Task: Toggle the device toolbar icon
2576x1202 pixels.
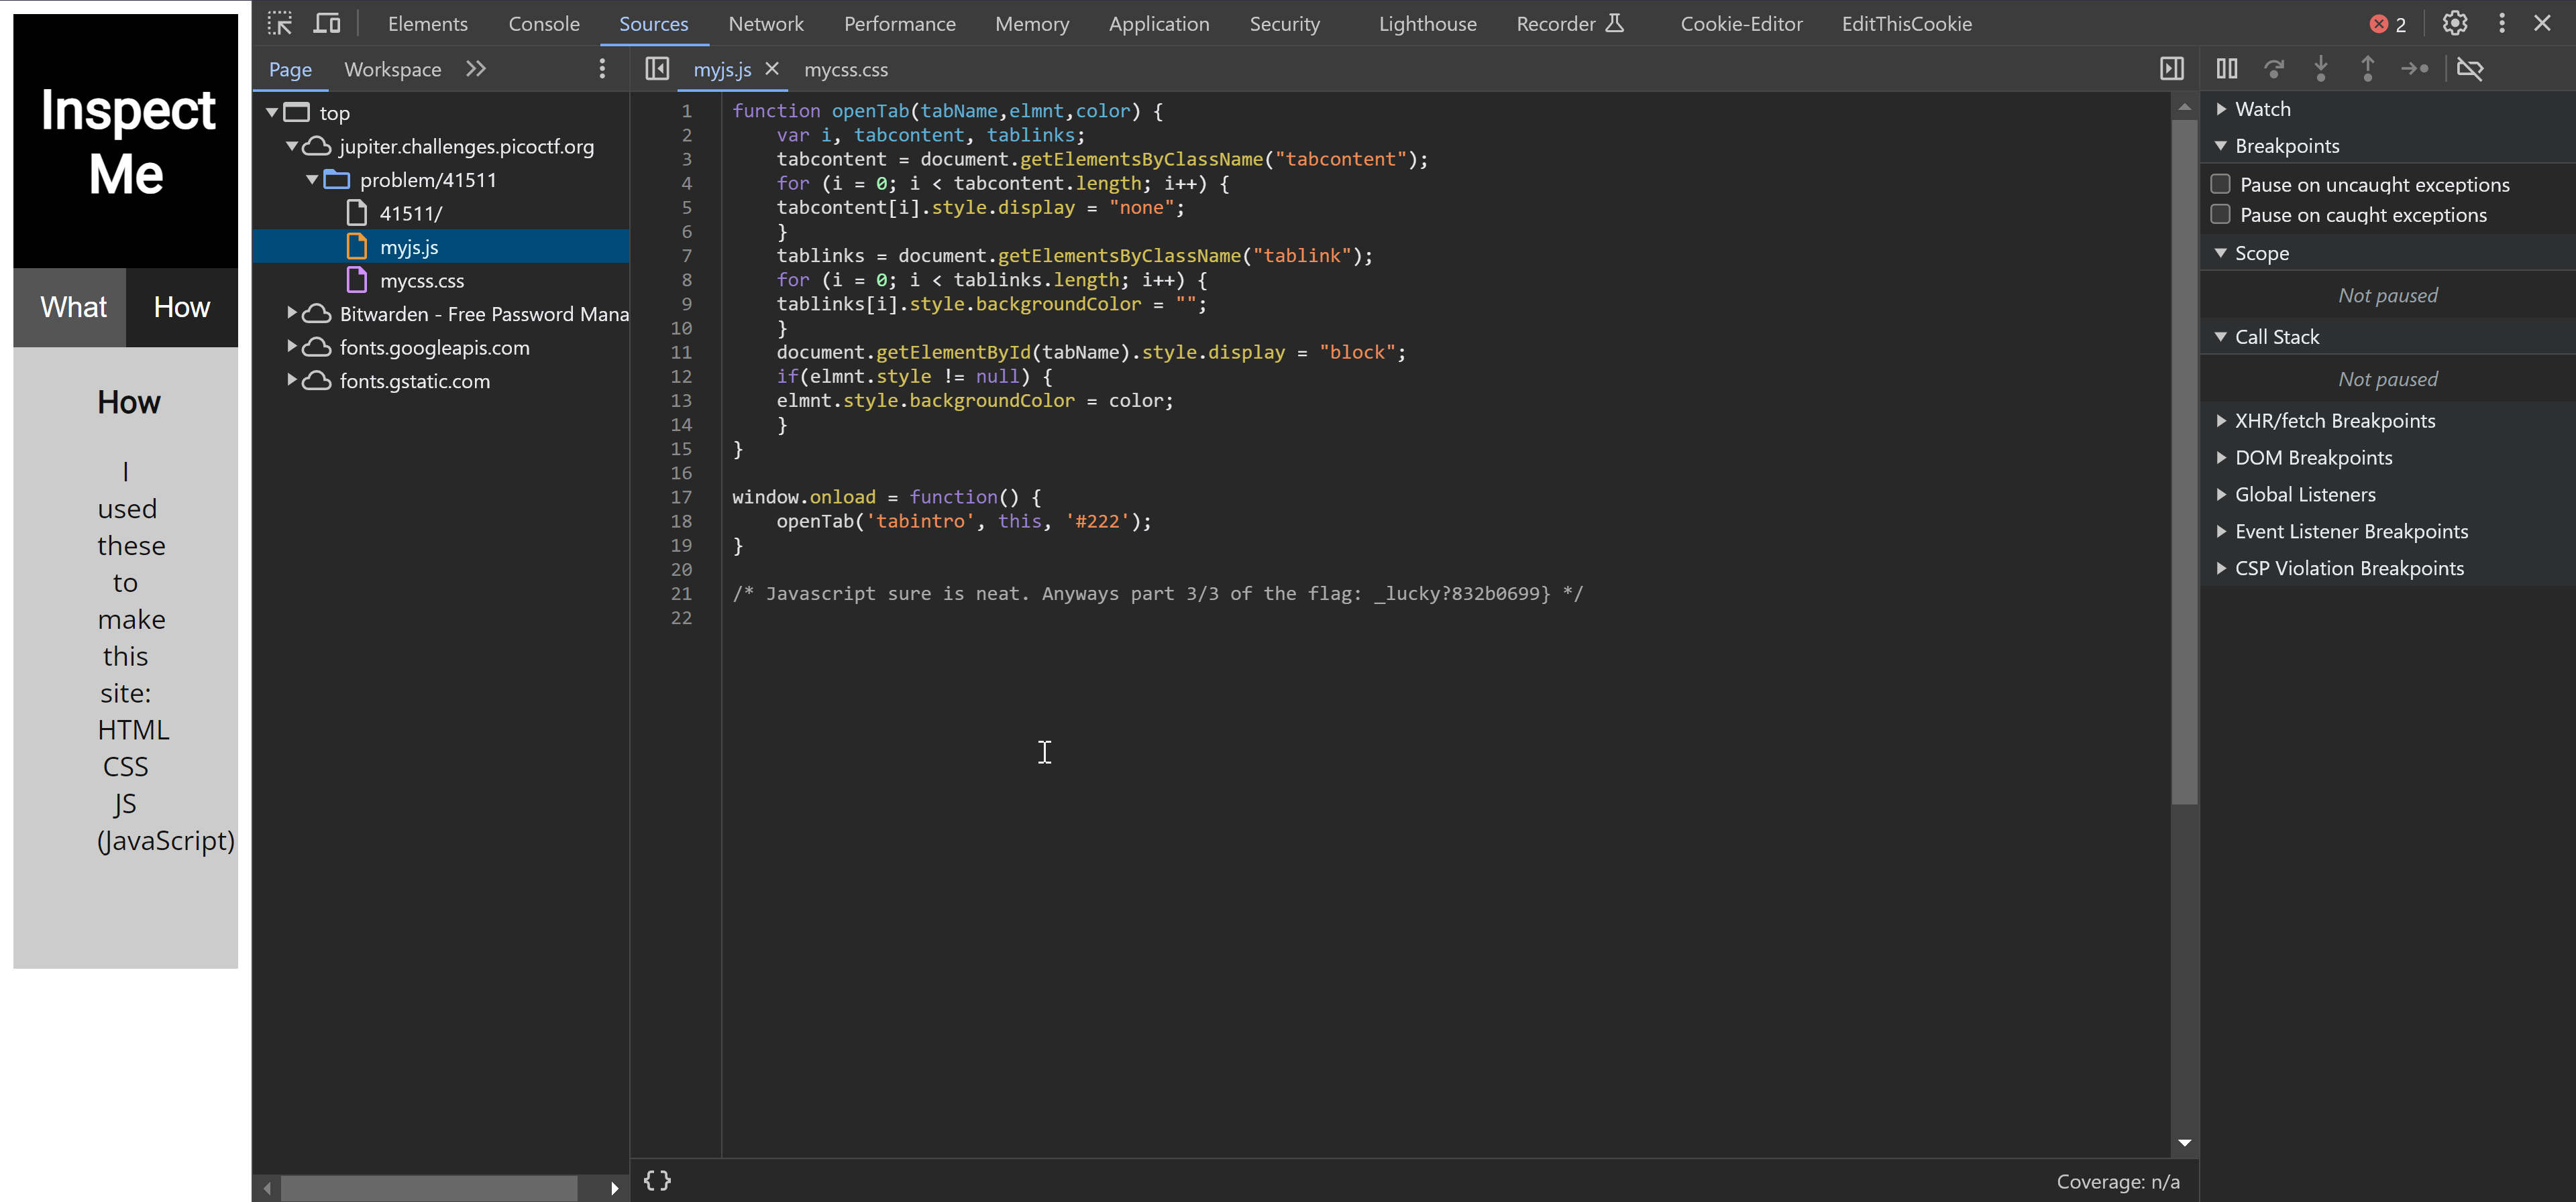Action: (x=327, y=23)
